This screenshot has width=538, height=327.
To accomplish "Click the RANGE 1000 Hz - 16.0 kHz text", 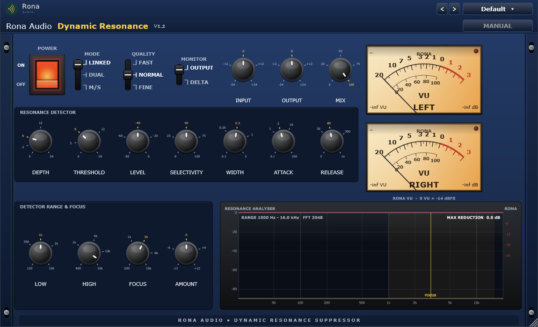I will pos(270,217).
